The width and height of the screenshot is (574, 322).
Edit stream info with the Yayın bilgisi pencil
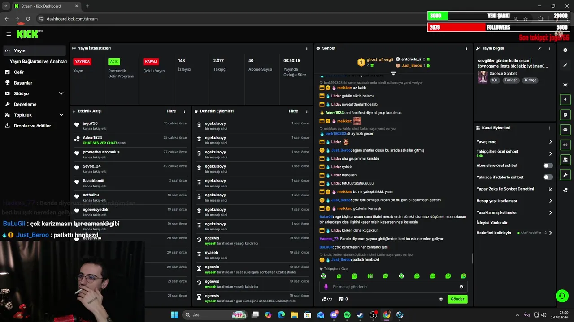[x=539, y=48]
